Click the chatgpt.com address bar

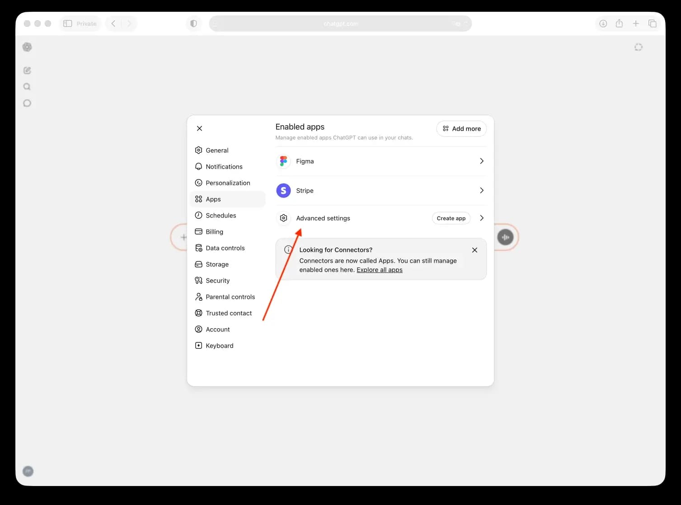click(340, 24)
